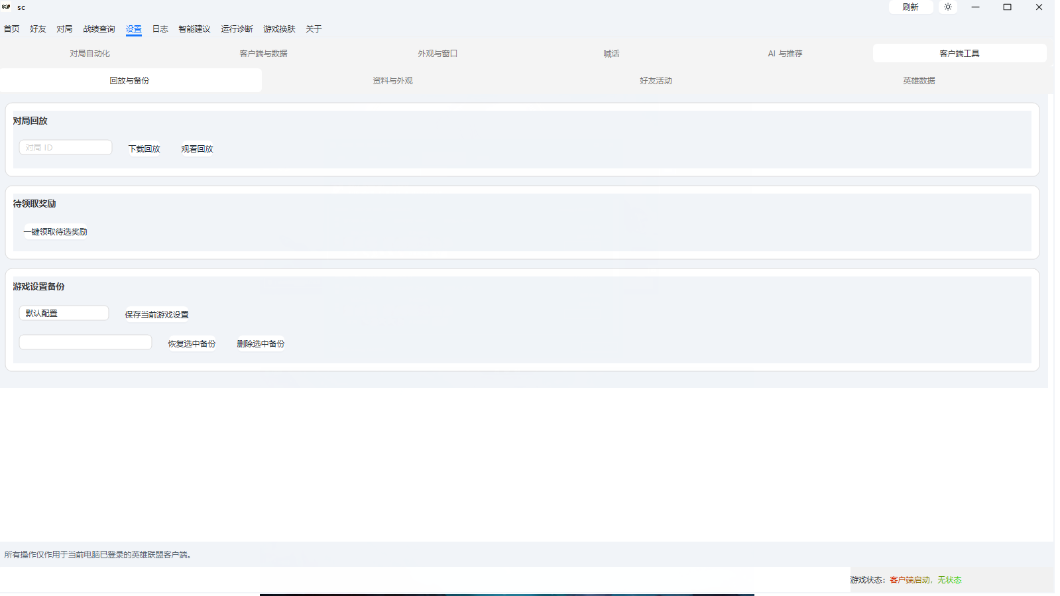
Task: Click the red 客户端启动 status text
Action: pyautogui.click(x=911, y=580)
